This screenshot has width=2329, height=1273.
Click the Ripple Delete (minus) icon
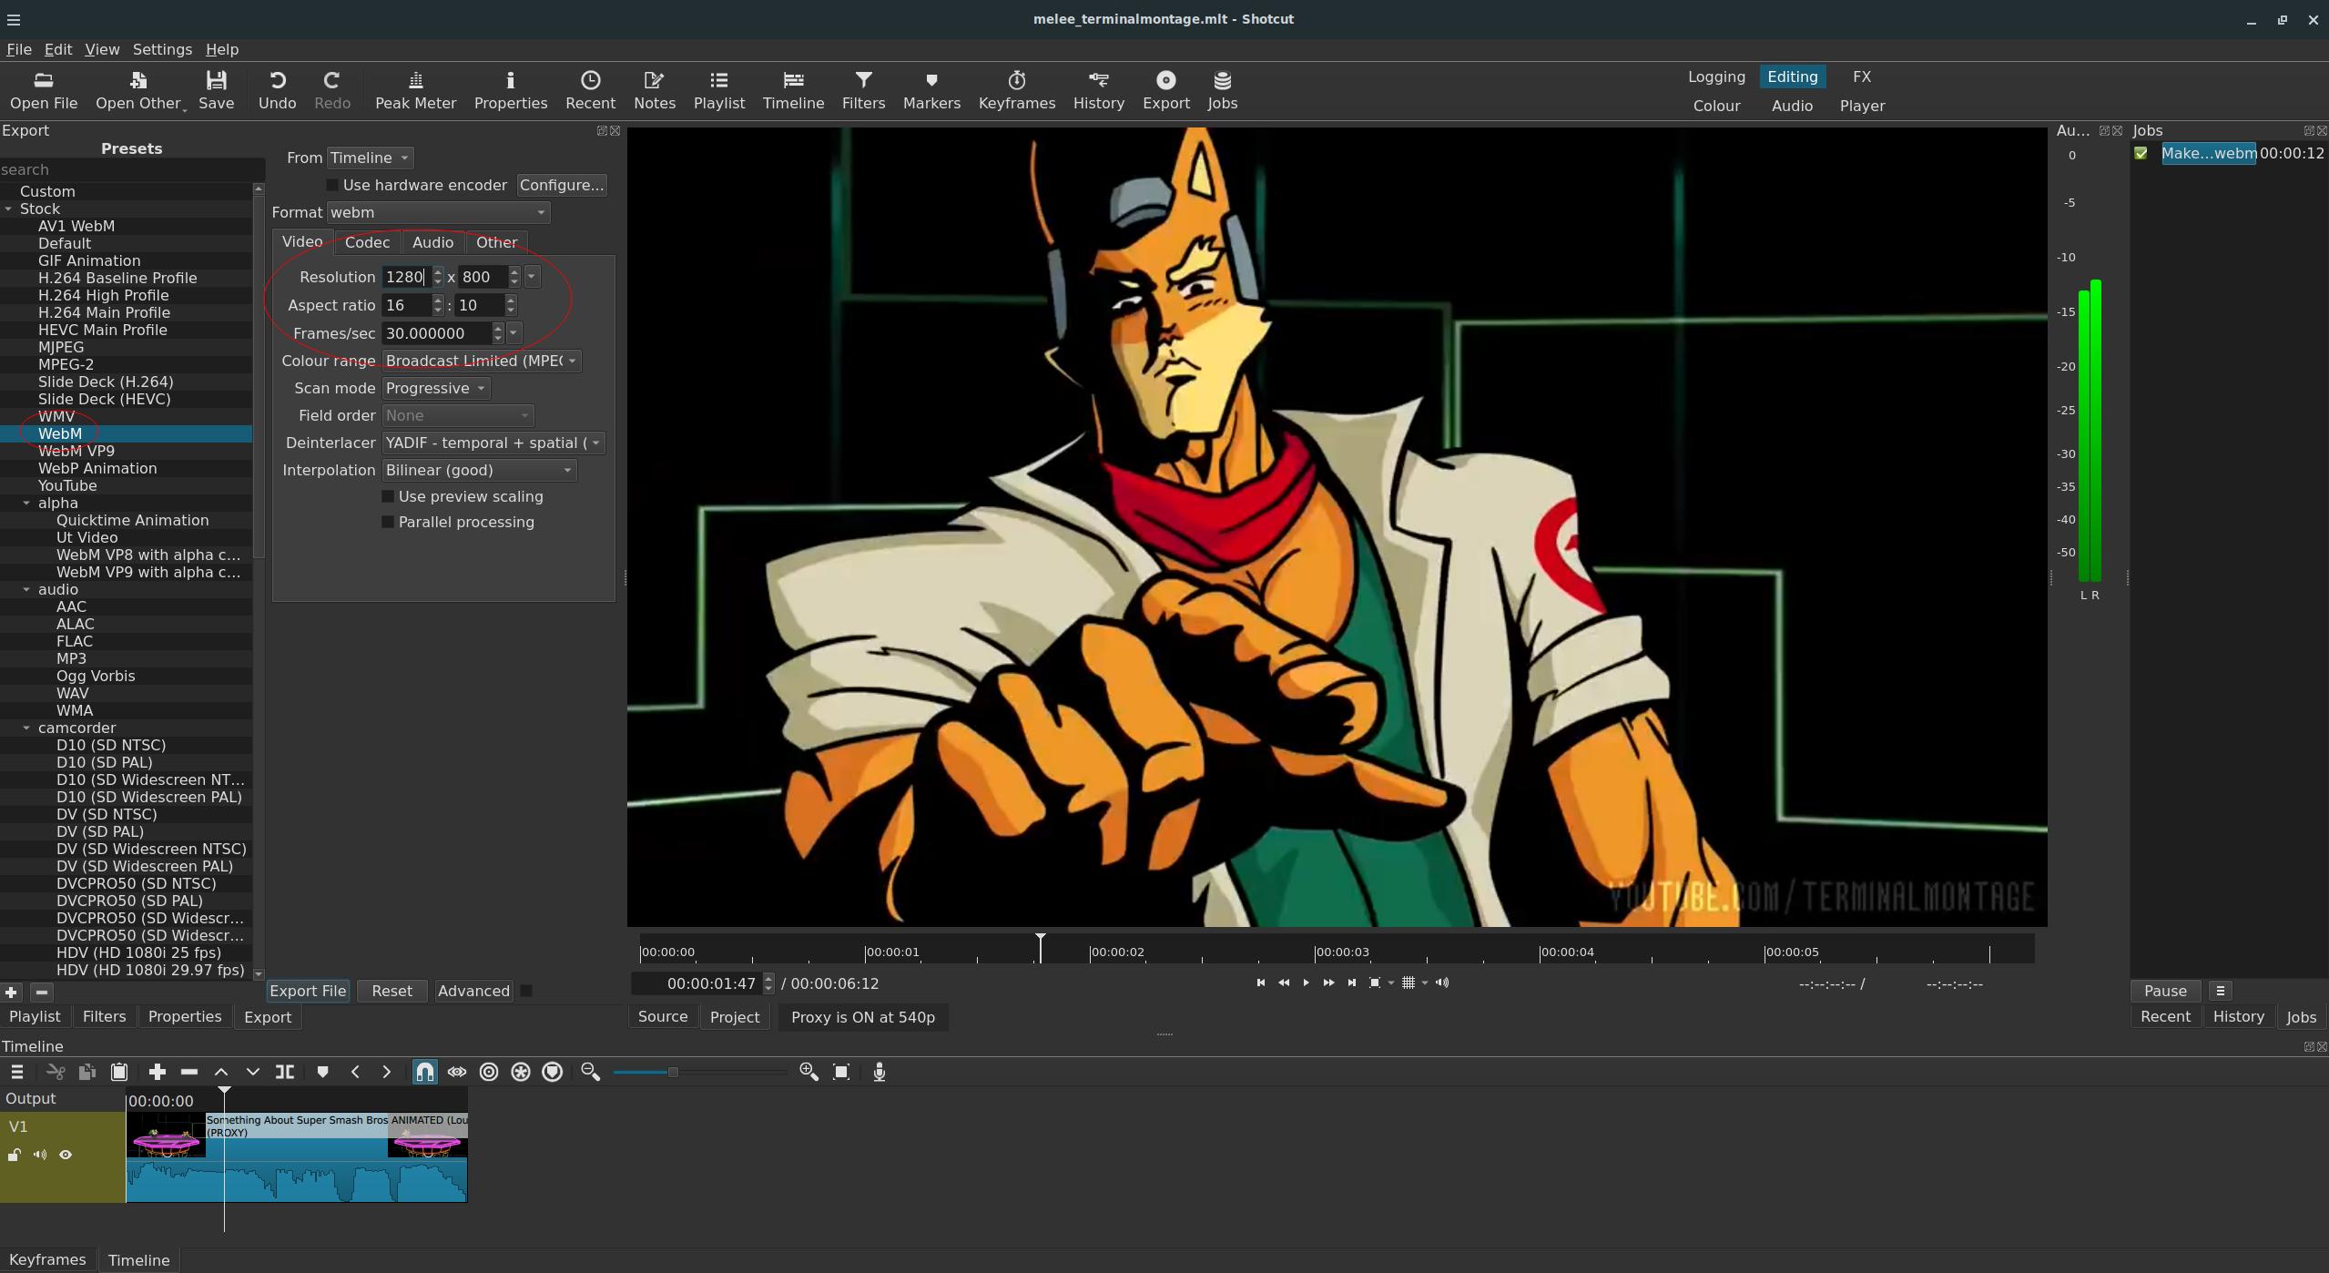click(x=188, y=1072)
